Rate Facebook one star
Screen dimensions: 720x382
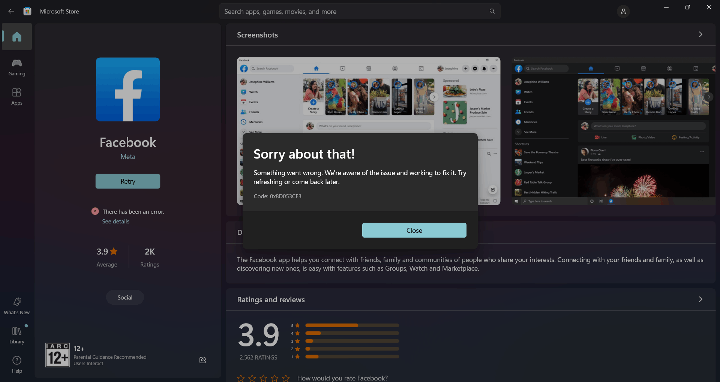coord(241,378)
